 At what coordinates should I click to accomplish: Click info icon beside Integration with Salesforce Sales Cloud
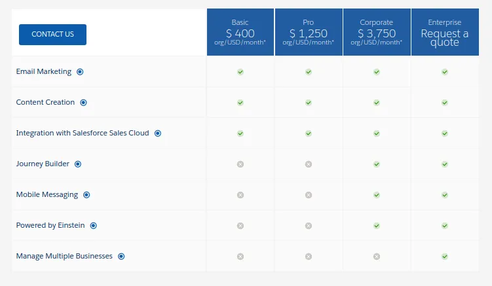(158, 134)
